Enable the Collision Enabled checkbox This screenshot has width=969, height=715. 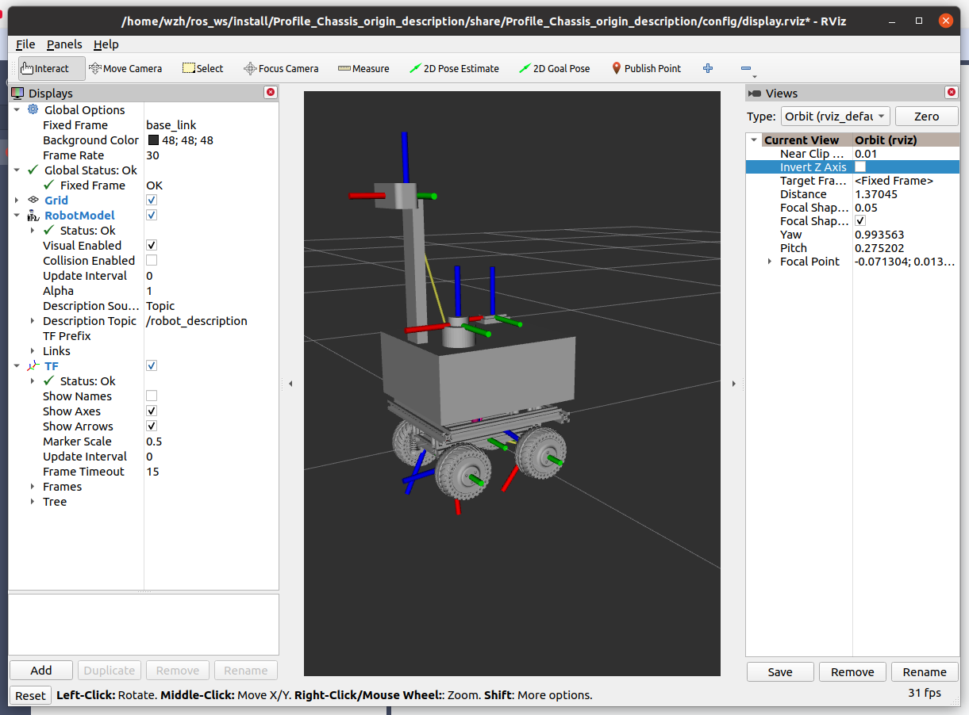[152, 260]
